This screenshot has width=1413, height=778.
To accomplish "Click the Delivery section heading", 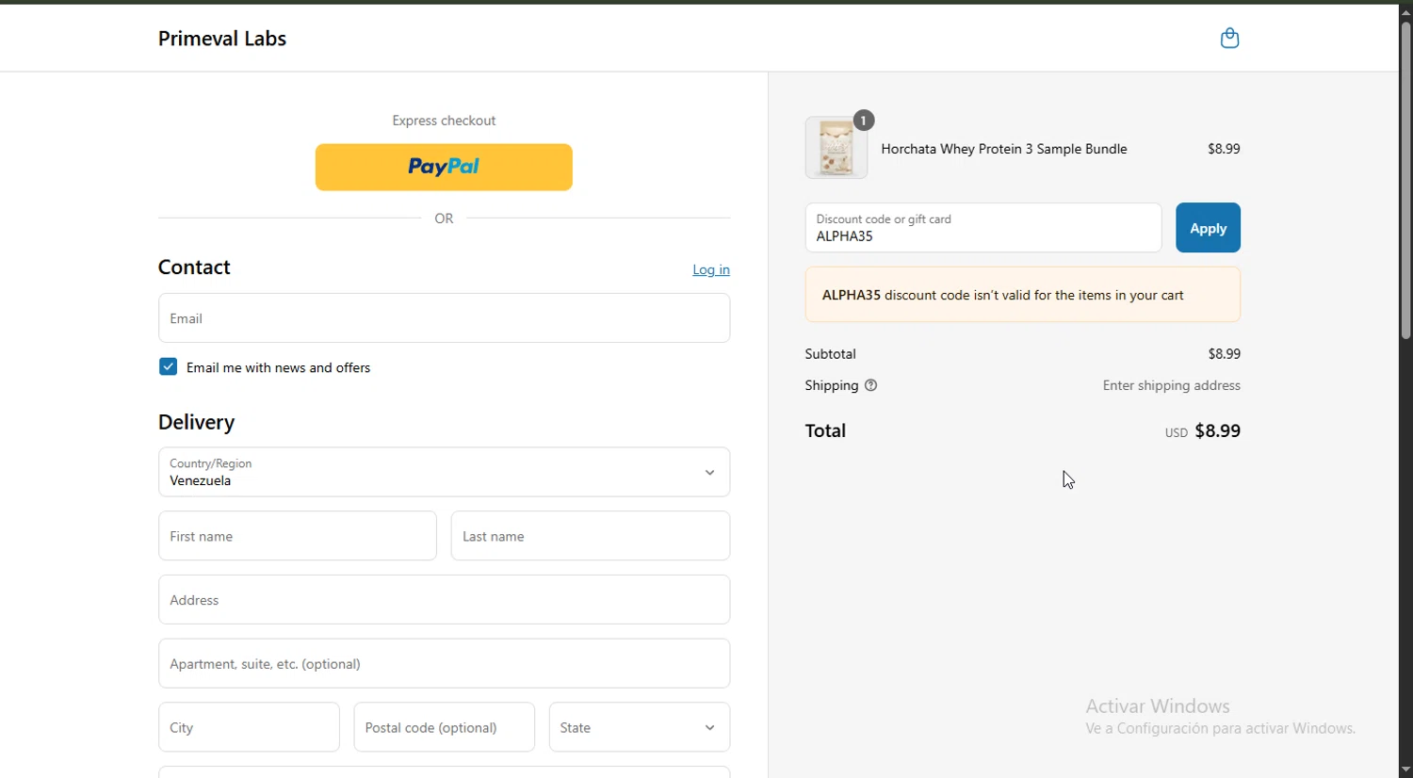I will (197, 422).
